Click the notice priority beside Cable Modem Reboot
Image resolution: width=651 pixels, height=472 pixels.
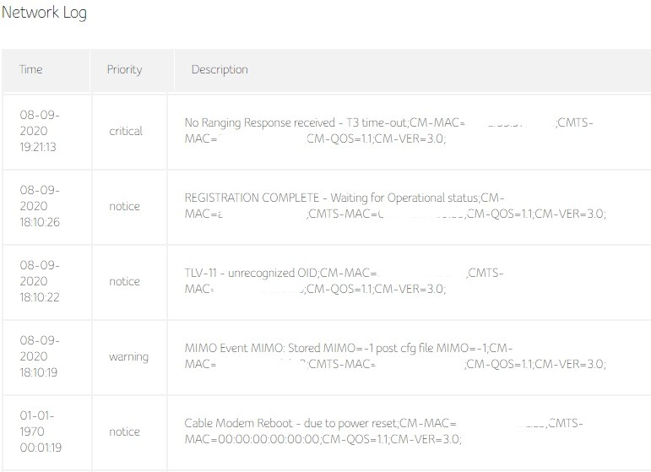(124, 431)
